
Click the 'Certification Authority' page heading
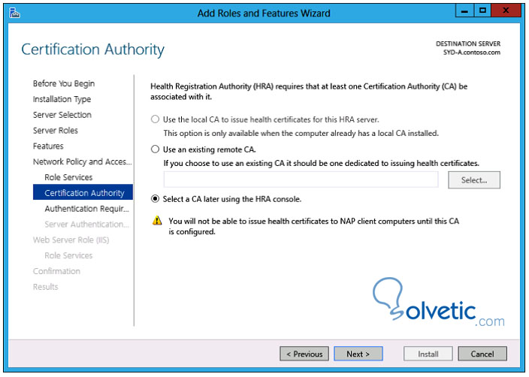click(x=92, y=50)
